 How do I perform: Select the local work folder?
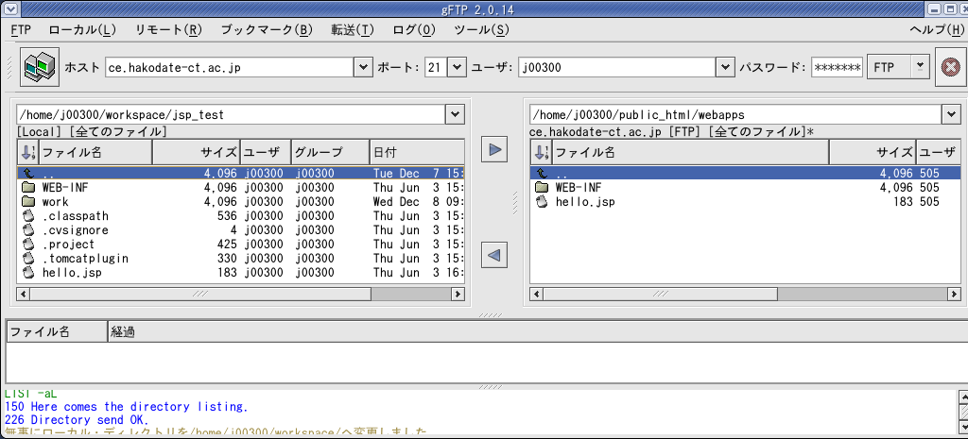pyautogui.click(x=55, y=202)
